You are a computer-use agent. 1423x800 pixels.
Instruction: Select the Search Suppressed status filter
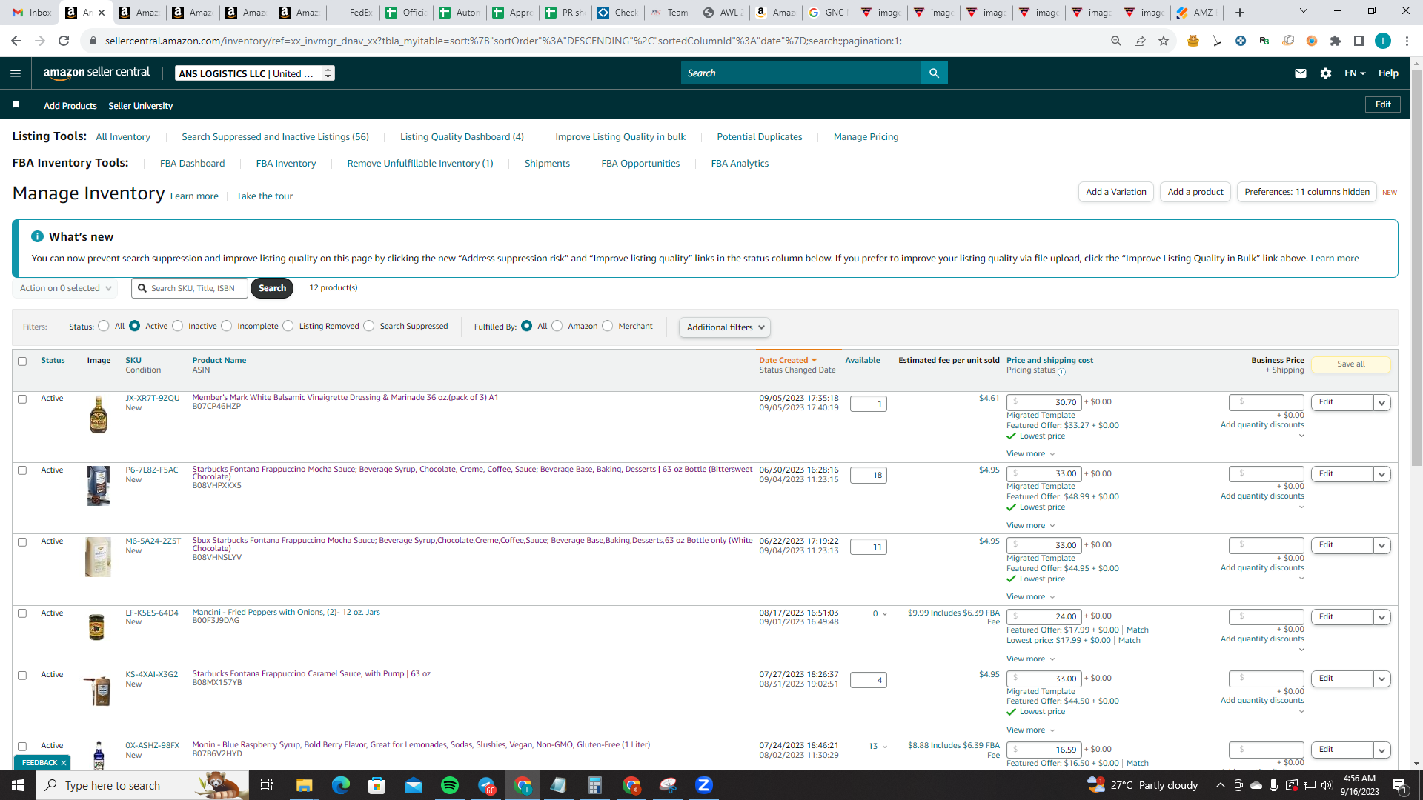point(369,326)
